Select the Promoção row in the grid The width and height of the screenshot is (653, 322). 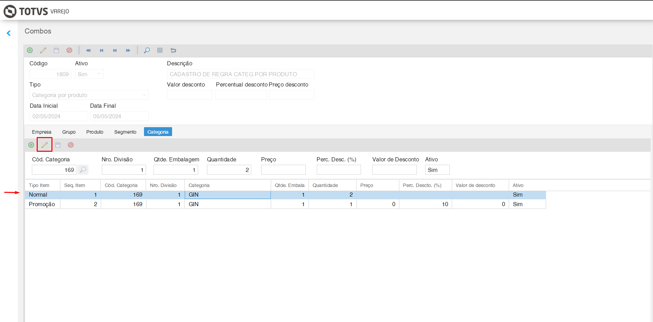[x=42, y=204]
